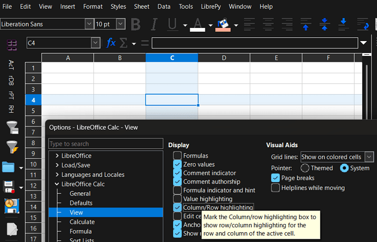
Task: Enable the Formulas checkbox
Action: click(x=177, y=155)
